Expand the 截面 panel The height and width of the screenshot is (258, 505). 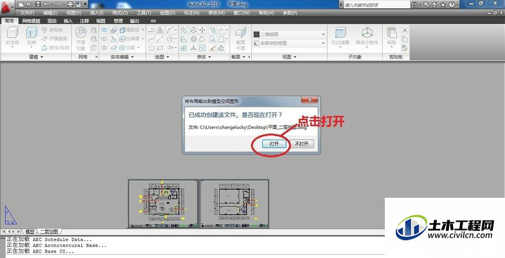238,57
